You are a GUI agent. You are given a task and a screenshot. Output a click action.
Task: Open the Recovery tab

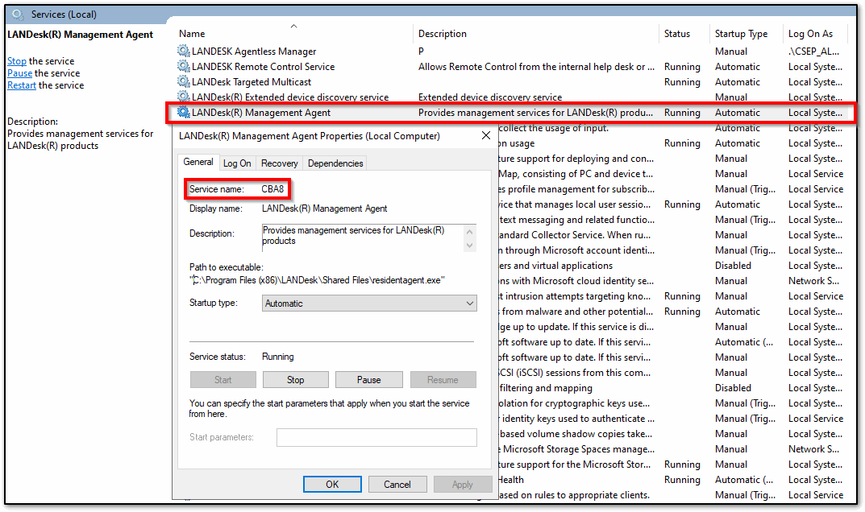coord(279,163)
